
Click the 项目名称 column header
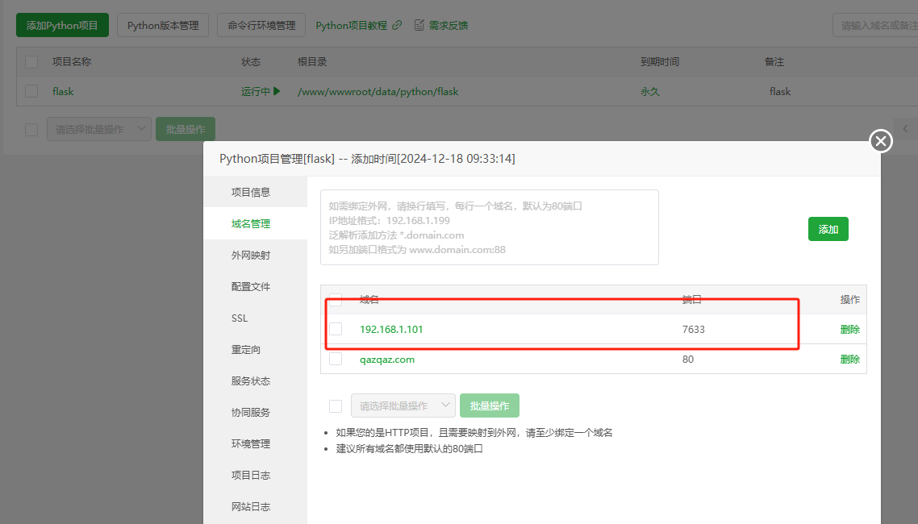click(72, 61)
